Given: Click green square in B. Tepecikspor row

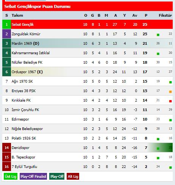Looking at the screenshot, I should coord(158,158).
